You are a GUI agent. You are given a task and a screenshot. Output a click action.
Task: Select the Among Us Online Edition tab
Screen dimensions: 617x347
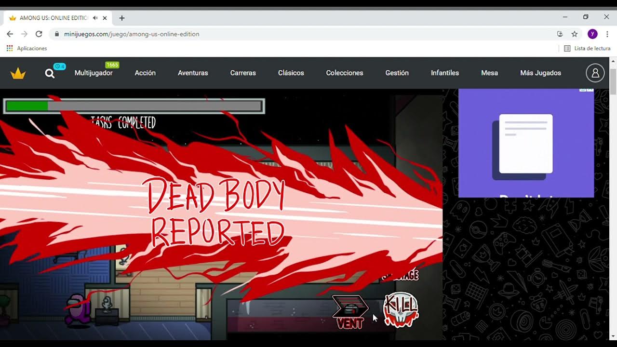58,18
